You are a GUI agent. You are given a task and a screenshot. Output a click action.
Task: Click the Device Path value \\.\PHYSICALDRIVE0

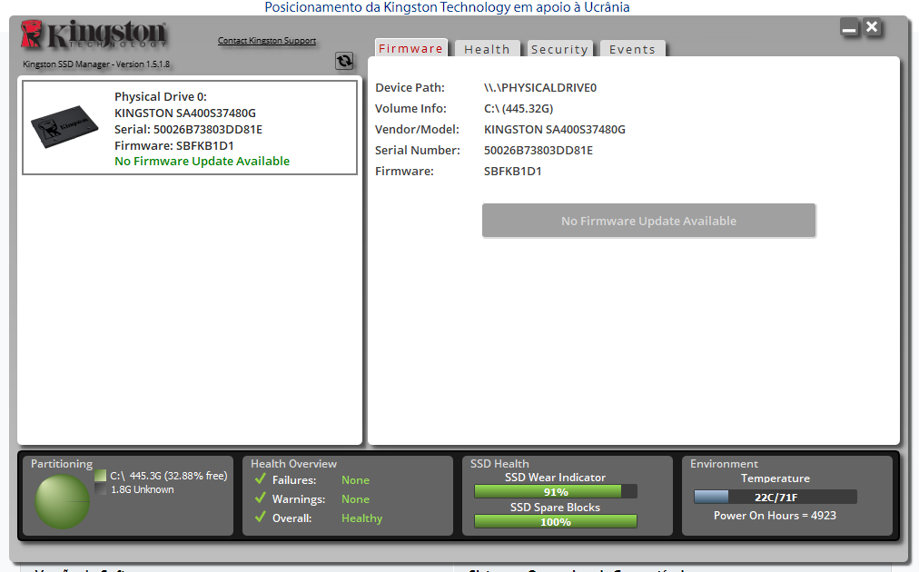click(x=539, y=87)
